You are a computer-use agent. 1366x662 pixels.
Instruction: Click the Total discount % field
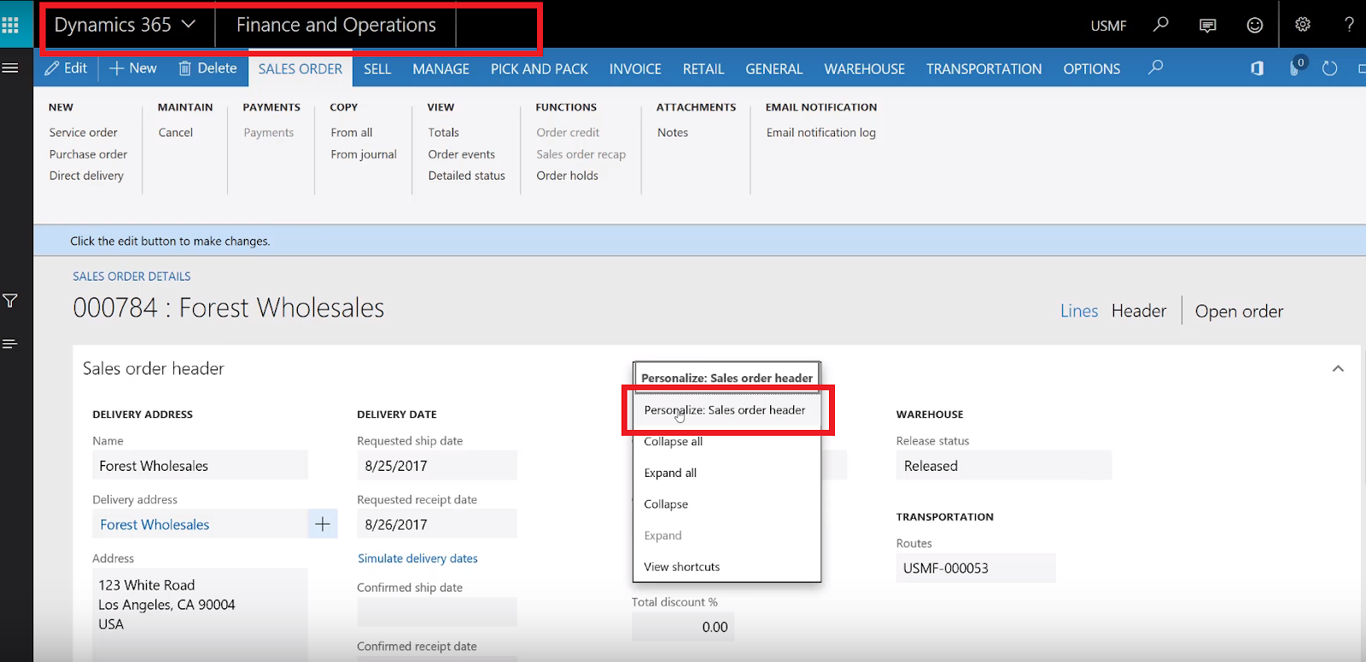[683, 627]
